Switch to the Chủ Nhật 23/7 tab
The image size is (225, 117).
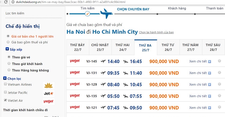(100, 47)
